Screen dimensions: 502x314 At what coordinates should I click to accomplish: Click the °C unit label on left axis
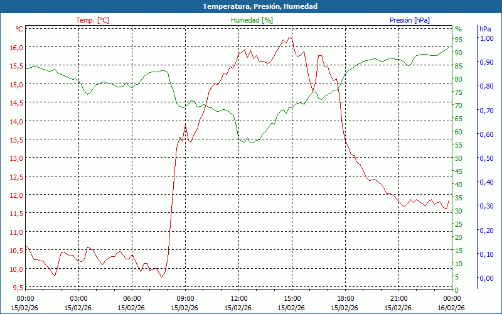point(19,29)
